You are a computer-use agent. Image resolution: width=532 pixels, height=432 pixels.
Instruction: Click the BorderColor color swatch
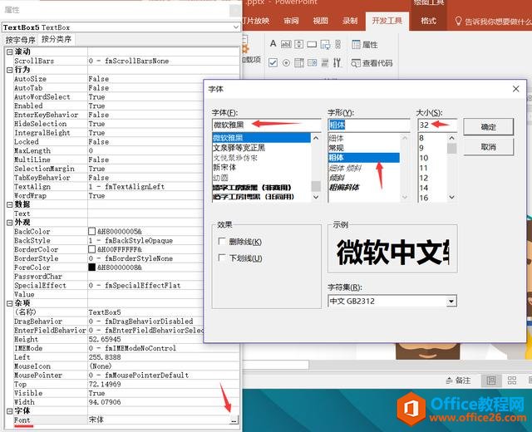[91, 249]
